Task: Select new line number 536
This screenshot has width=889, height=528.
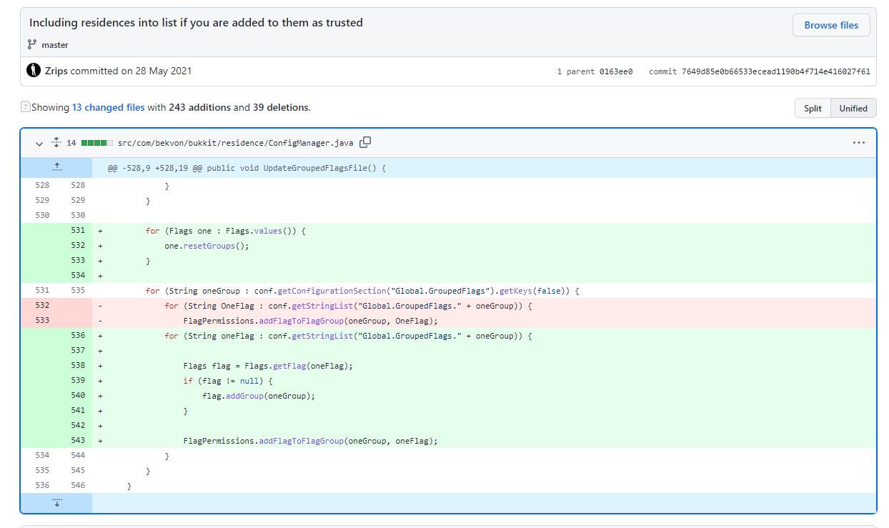Action: (x=74, y=335)
